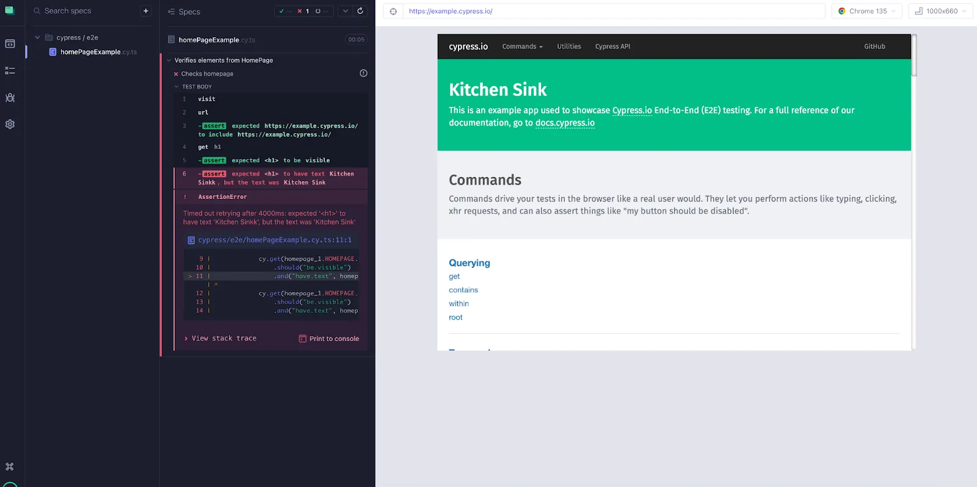Click the pending tests circle counter
The height and width of the screenshot is (487, 977).
[322, 11]
